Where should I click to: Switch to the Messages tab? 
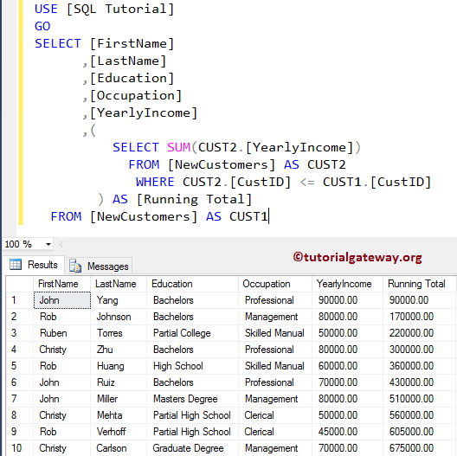pos(99,266)
